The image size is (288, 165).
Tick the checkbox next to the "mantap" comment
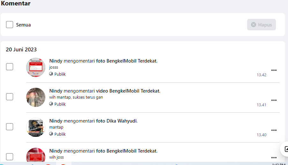click(10, 127)
